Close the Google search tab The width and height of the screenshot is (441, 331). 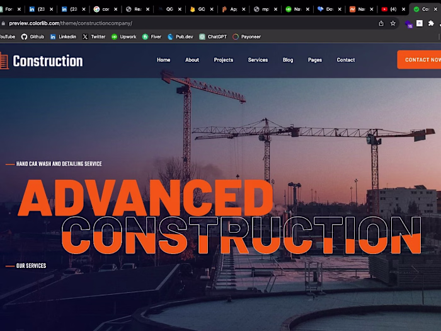(x=115, y=9)
